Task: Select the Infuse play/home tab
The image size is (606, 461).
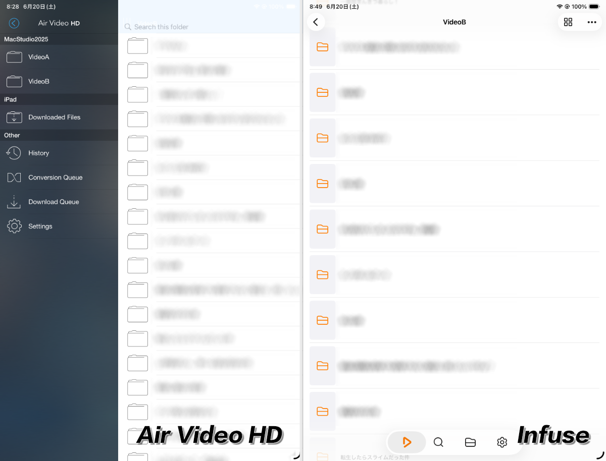Action: (407, 442)
